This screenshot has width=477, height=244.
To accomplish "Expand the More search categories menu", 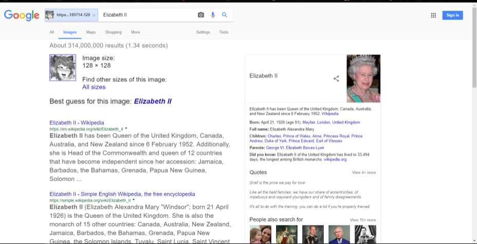I will pyautogui.click(x=135, y=32).
